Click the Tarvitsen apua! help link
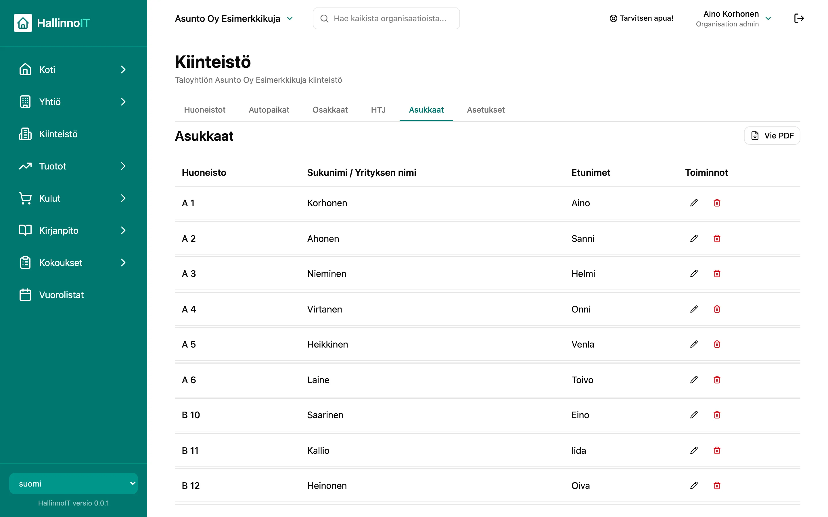The height and width of the screenshot is (517, 828). [641, 18]
